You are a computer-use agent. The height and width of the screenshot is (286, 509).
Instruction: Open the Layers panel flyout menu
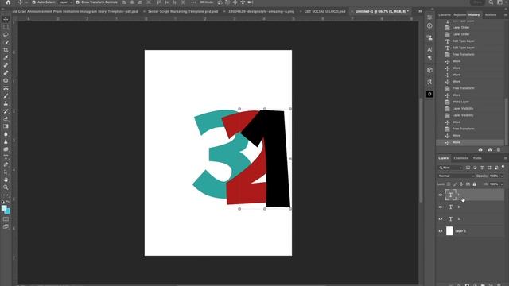pyautogui.click(x=506, y=158)
